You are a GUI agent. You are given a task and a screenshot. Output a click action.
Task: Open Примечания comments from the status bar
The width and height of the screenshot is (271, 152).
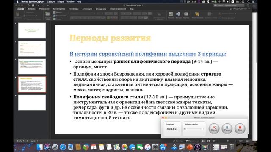coord(193,141)
